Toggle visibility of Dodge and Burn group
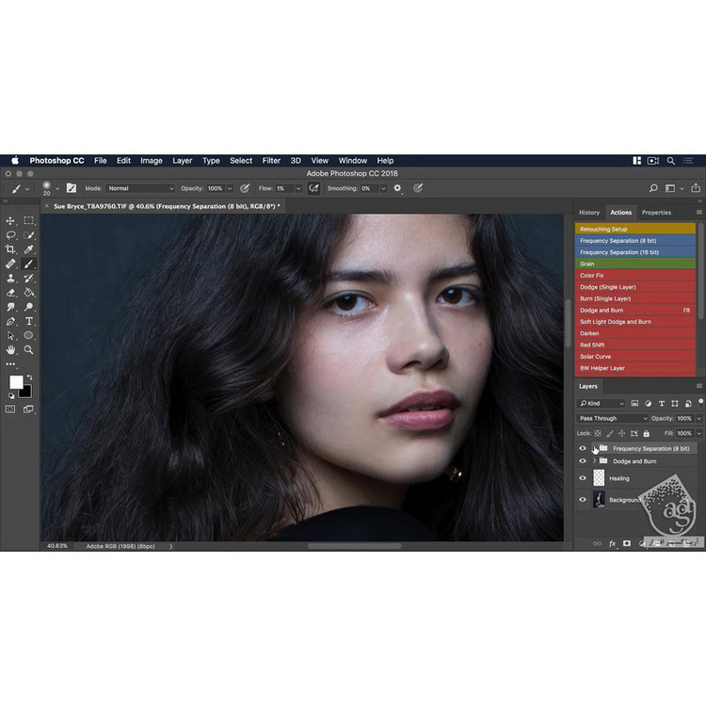Image resolution: width=706 pixels, height=706 pixels. click(583, 461)
